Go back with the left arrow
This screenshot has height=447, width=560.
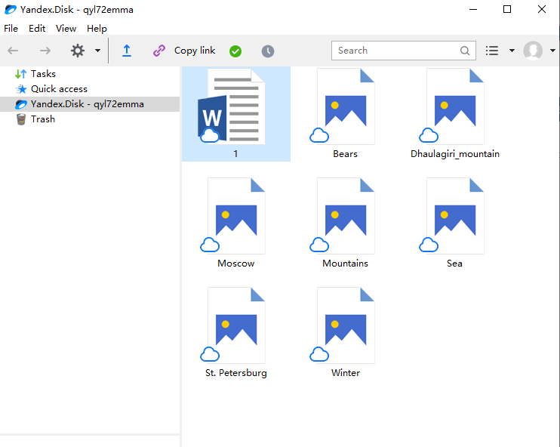tap(13, 51)
